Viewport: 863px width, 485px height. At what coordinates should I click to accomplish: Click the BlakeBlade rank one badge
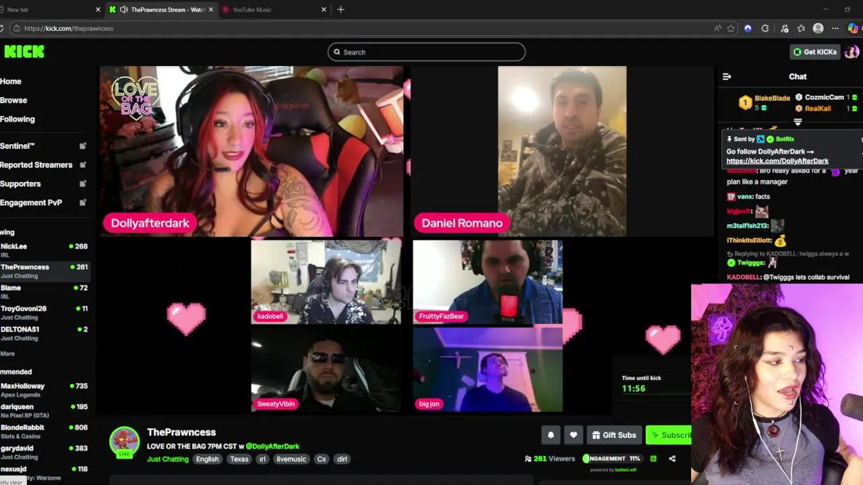pyautogui.click(x=745, y=102)
